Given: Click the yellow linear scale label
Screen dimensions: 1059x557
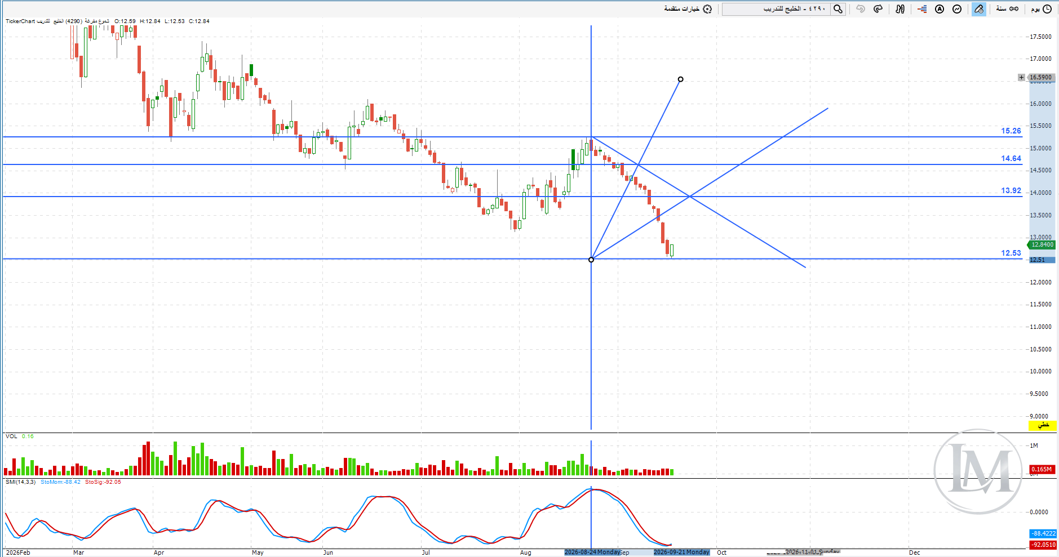Looking at the screenshot, I should 1043,425.
